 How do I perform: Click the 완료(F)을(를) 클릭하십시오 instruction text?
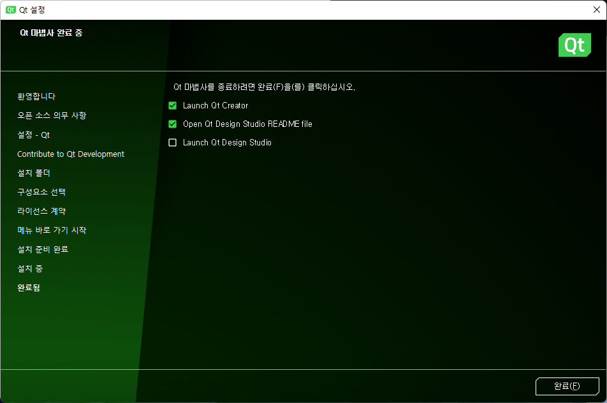306,87
